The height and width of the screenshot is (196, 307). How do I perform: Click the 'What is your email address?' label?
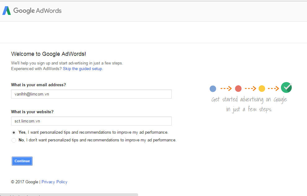tap(38, 85)
